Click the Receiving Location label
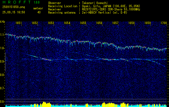This screenshot has height=107, width=169. 63,6
